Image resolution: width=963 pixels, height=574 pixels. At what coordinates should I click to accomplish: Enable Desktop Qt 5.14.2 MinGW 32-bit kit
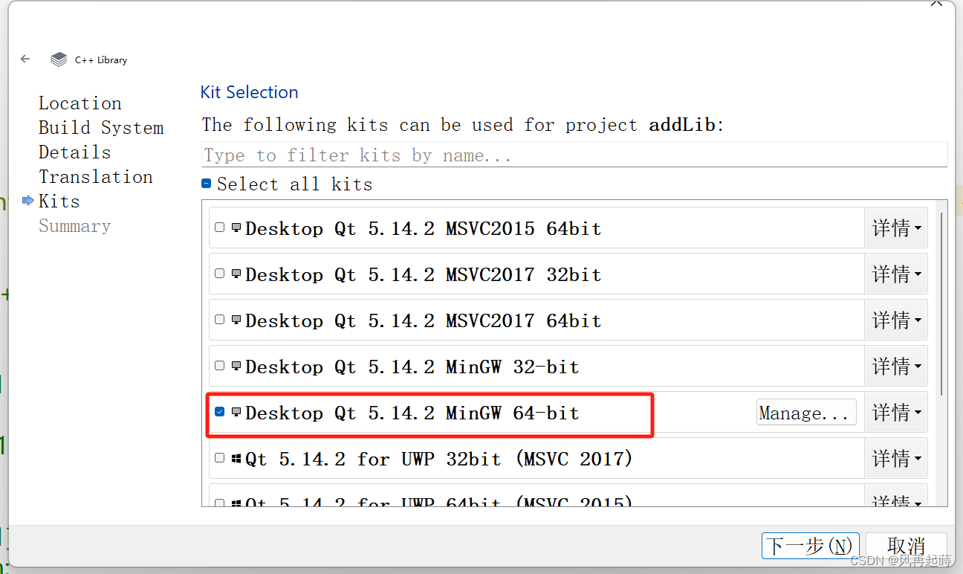click(219, 366)
